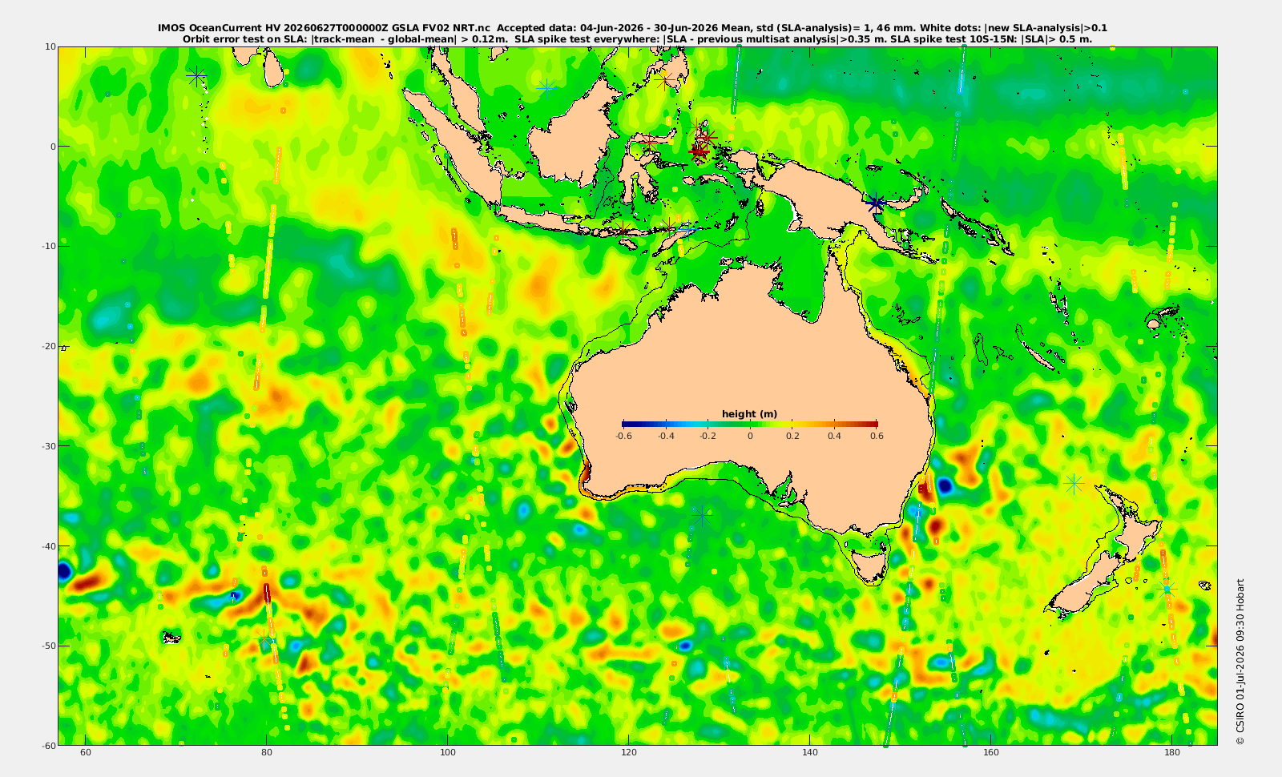Click the green center of the height colorbar
Image resolution: width=1282 pixels, height=777 pixels.
750,424
